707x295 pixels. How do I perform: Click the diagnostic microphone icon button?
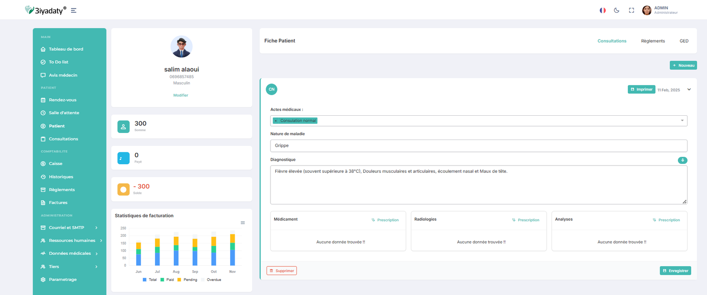click(682, 160)
